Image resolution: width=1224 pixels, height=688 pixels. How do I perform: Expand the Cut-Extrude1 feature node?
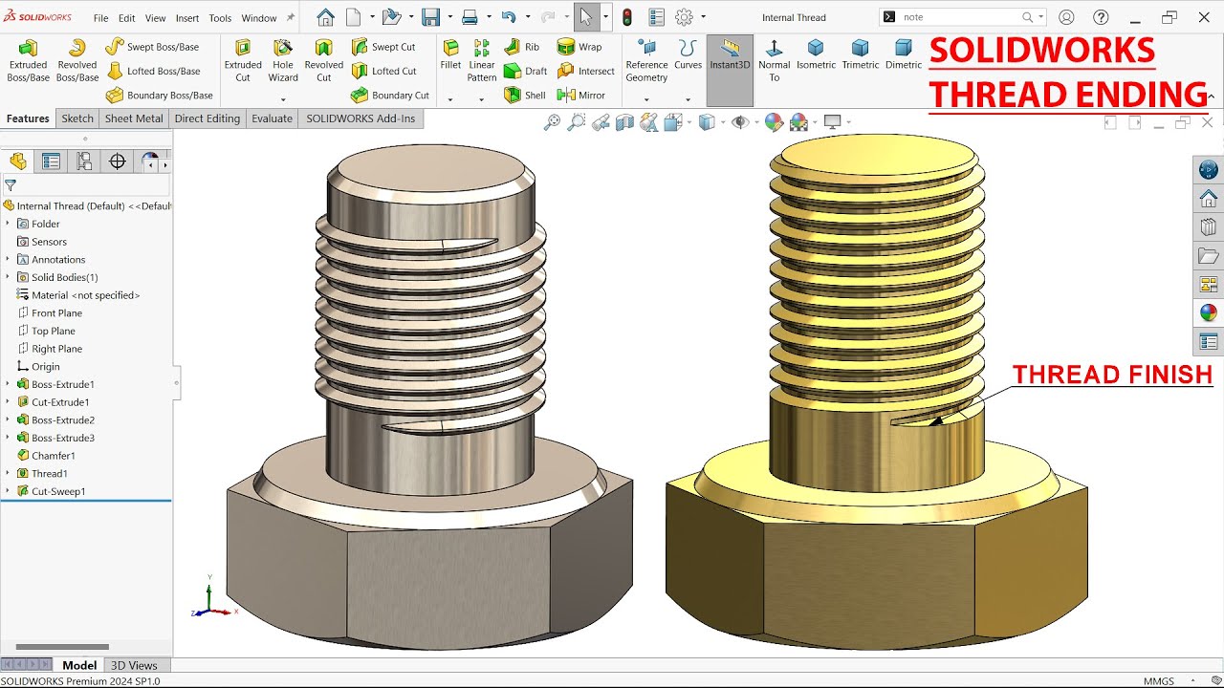click(8, 402)
